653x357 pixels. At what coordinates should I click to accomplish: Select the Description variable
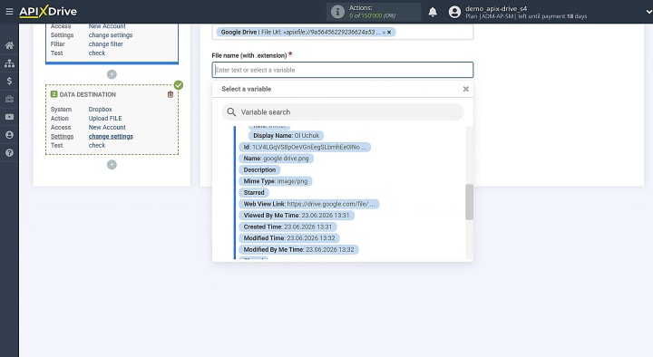[259, 169]
